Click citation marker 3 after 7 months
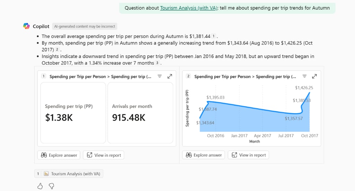355x191 pixels. 157,63
